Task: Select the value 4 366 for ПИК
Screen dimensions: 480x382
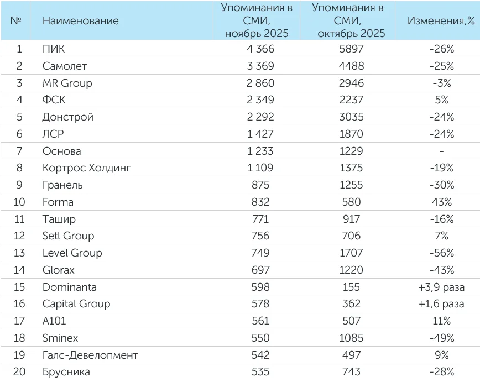Action: click(260, 49)
